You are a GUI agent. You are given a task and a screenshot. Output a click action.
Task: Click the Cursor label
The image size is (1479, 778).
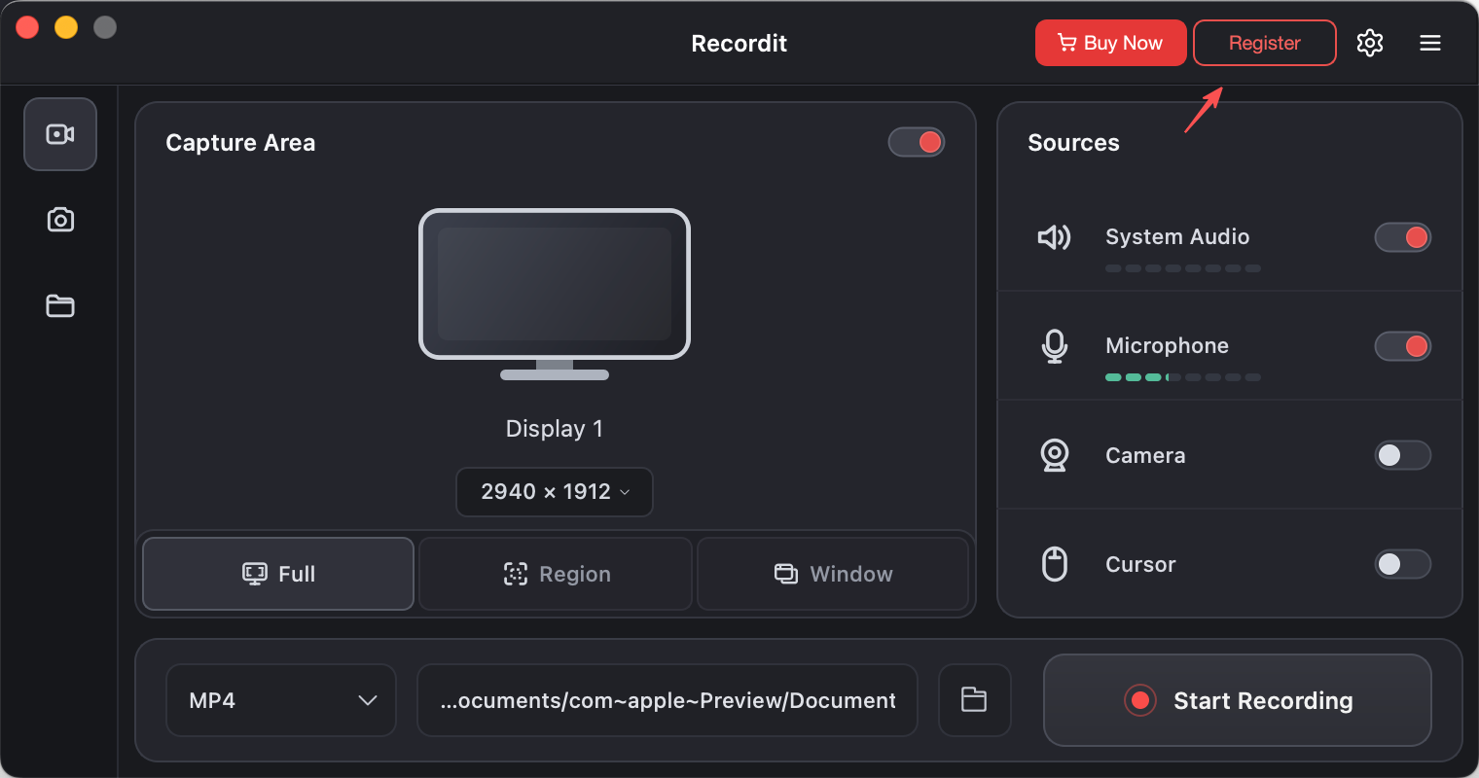point(1140,564)
